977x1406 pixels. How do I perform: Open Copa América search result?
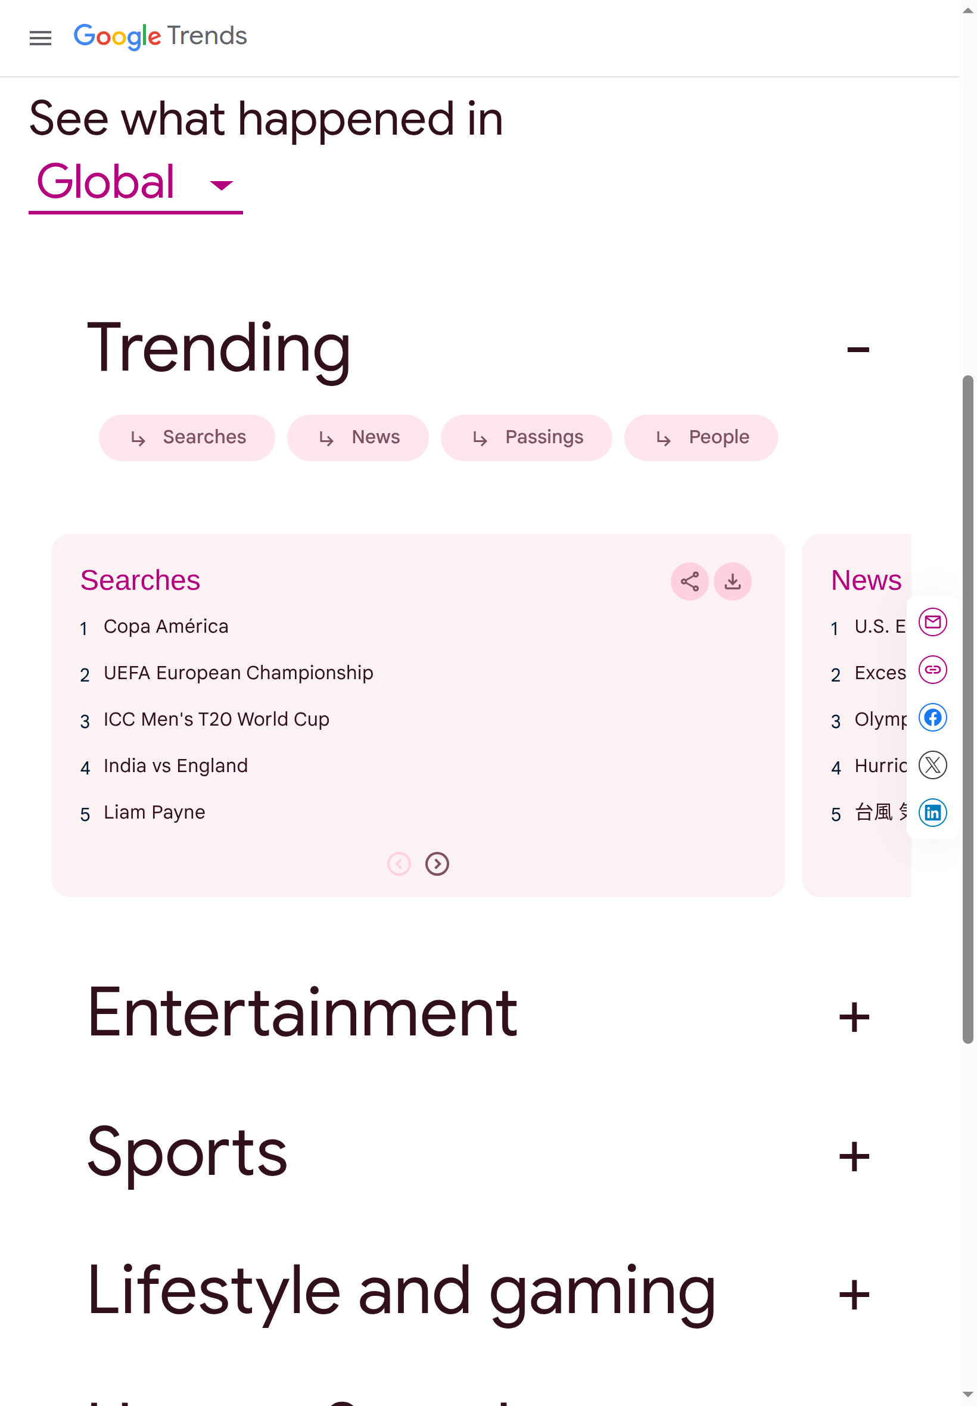click(x=166, y=626)
